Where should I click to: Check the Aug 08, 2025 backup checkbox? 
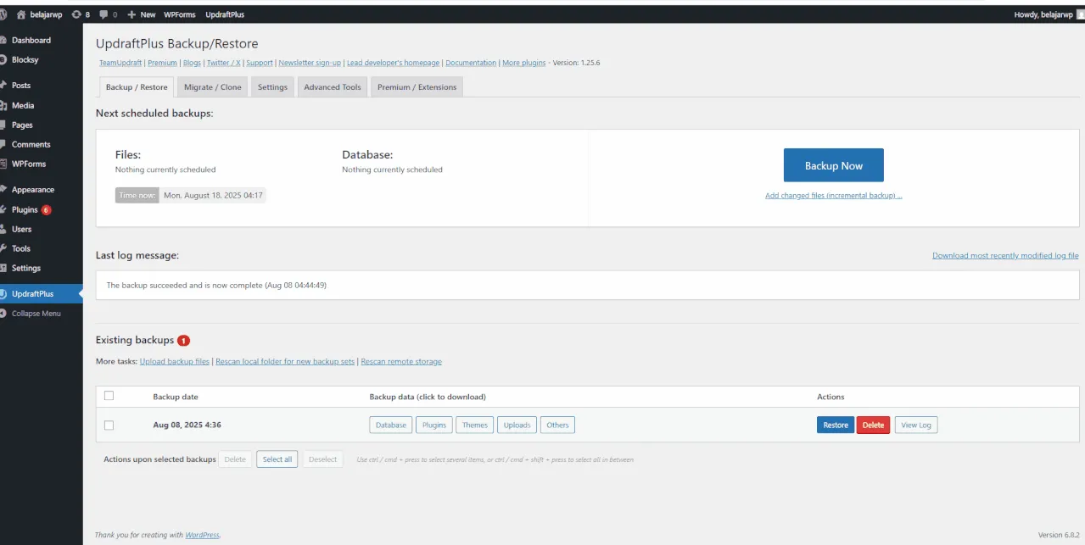pos(109,425)
